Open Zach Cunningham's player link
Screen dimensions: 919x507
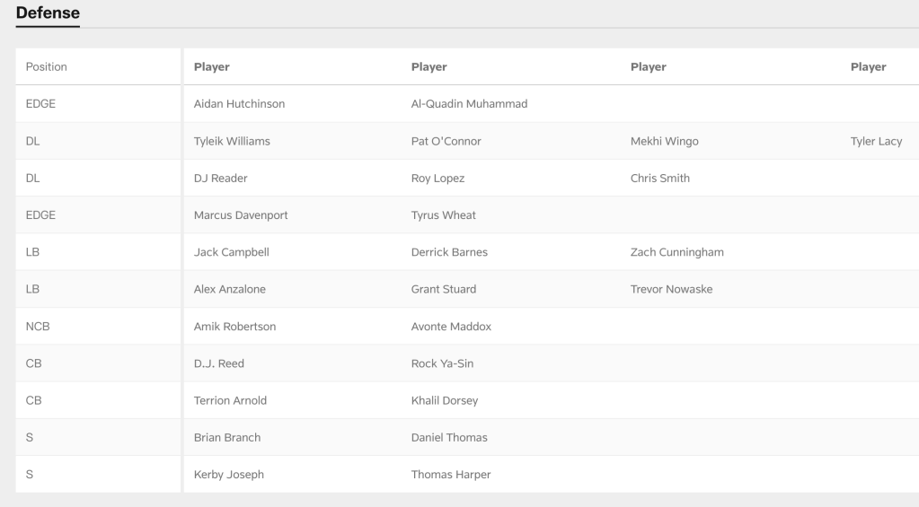tap(677, 252)
